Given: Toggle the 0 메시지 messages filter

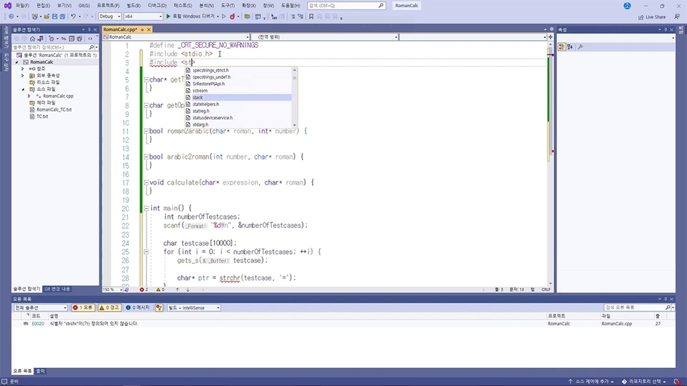Looking at the screenshot, I should click(137, 307).
